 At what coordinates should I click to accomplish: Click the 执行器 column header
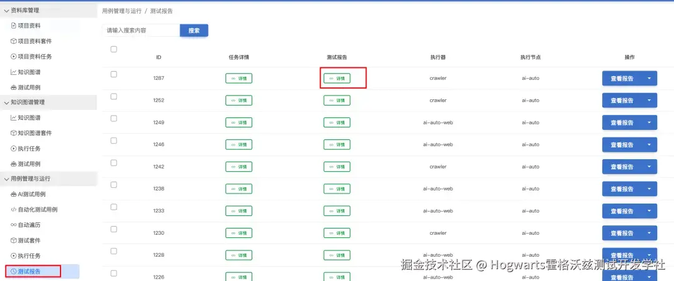point(437,57)
